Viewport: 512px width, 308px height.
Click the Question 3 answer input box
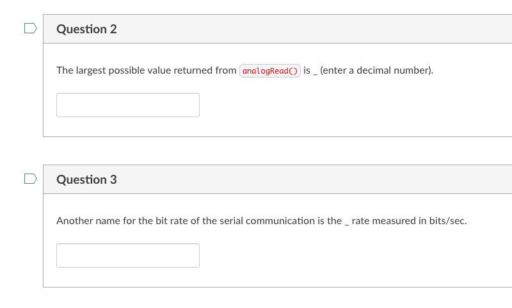pyautogui.click(x=128, y=255)
